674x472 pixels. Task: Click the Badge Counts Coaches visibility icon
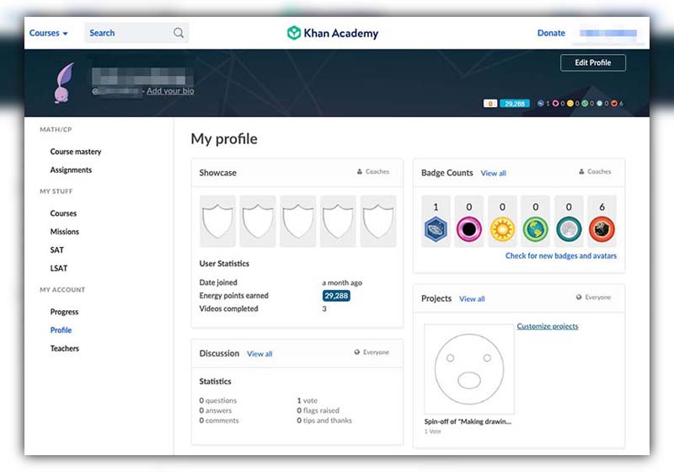click(581, 171)
